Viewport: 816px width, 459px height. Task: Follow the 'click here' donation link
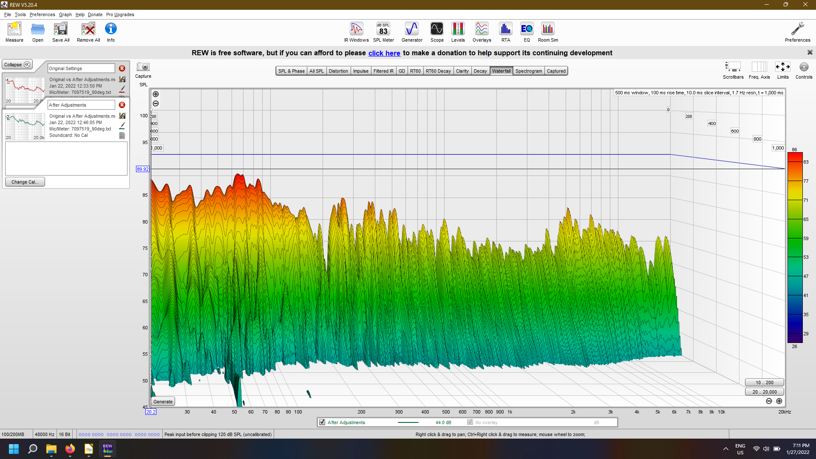click(x=384, y=53)
